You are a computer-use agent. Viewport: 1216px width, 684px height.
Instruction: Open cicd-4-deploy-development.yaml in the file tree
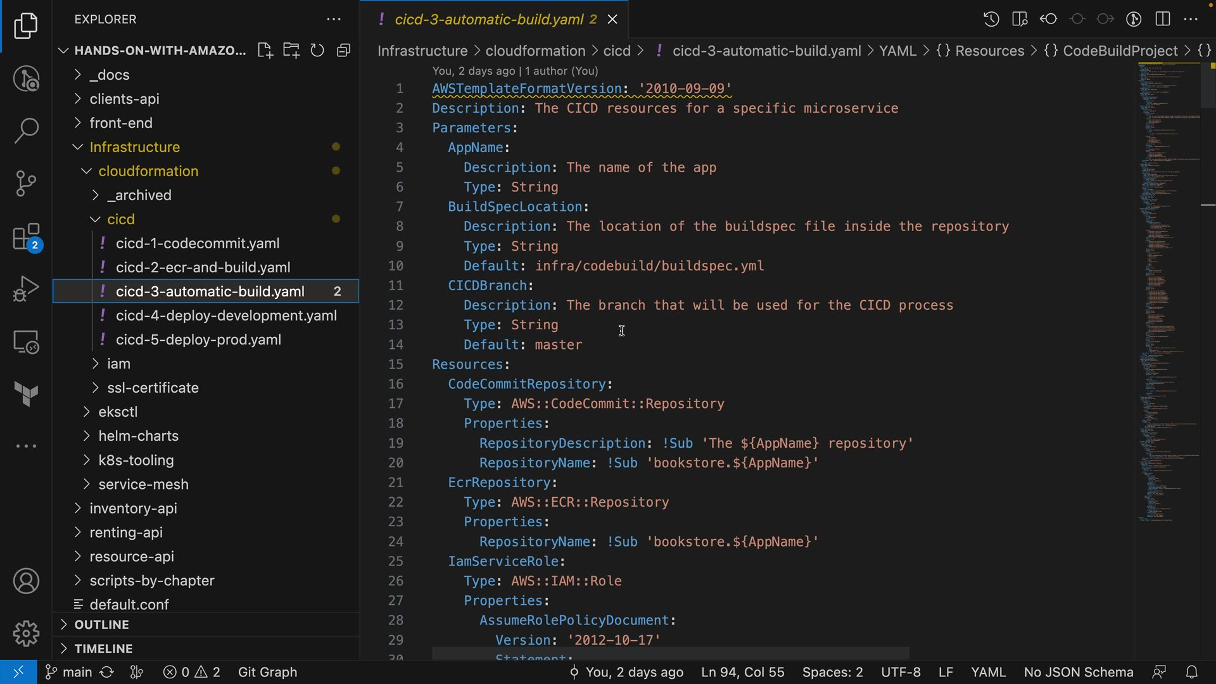(x=226, y=315)
